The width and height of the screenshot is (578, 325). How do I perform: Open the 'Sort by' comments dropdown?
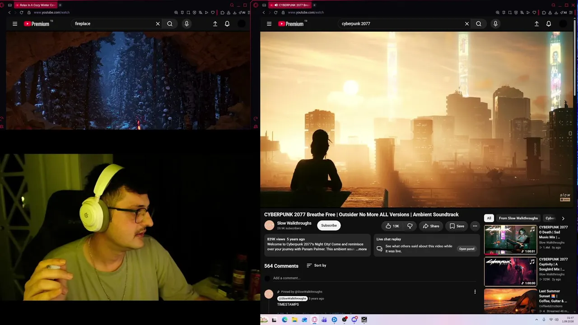[x=316, y=265]
